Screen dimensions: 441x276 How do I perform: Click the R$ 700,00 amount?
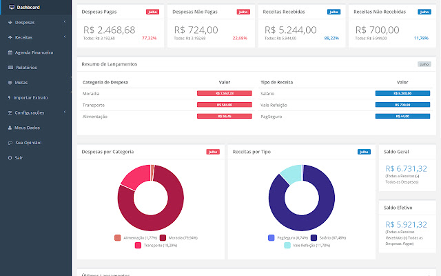pyautogui.click(x=377, y=30)
